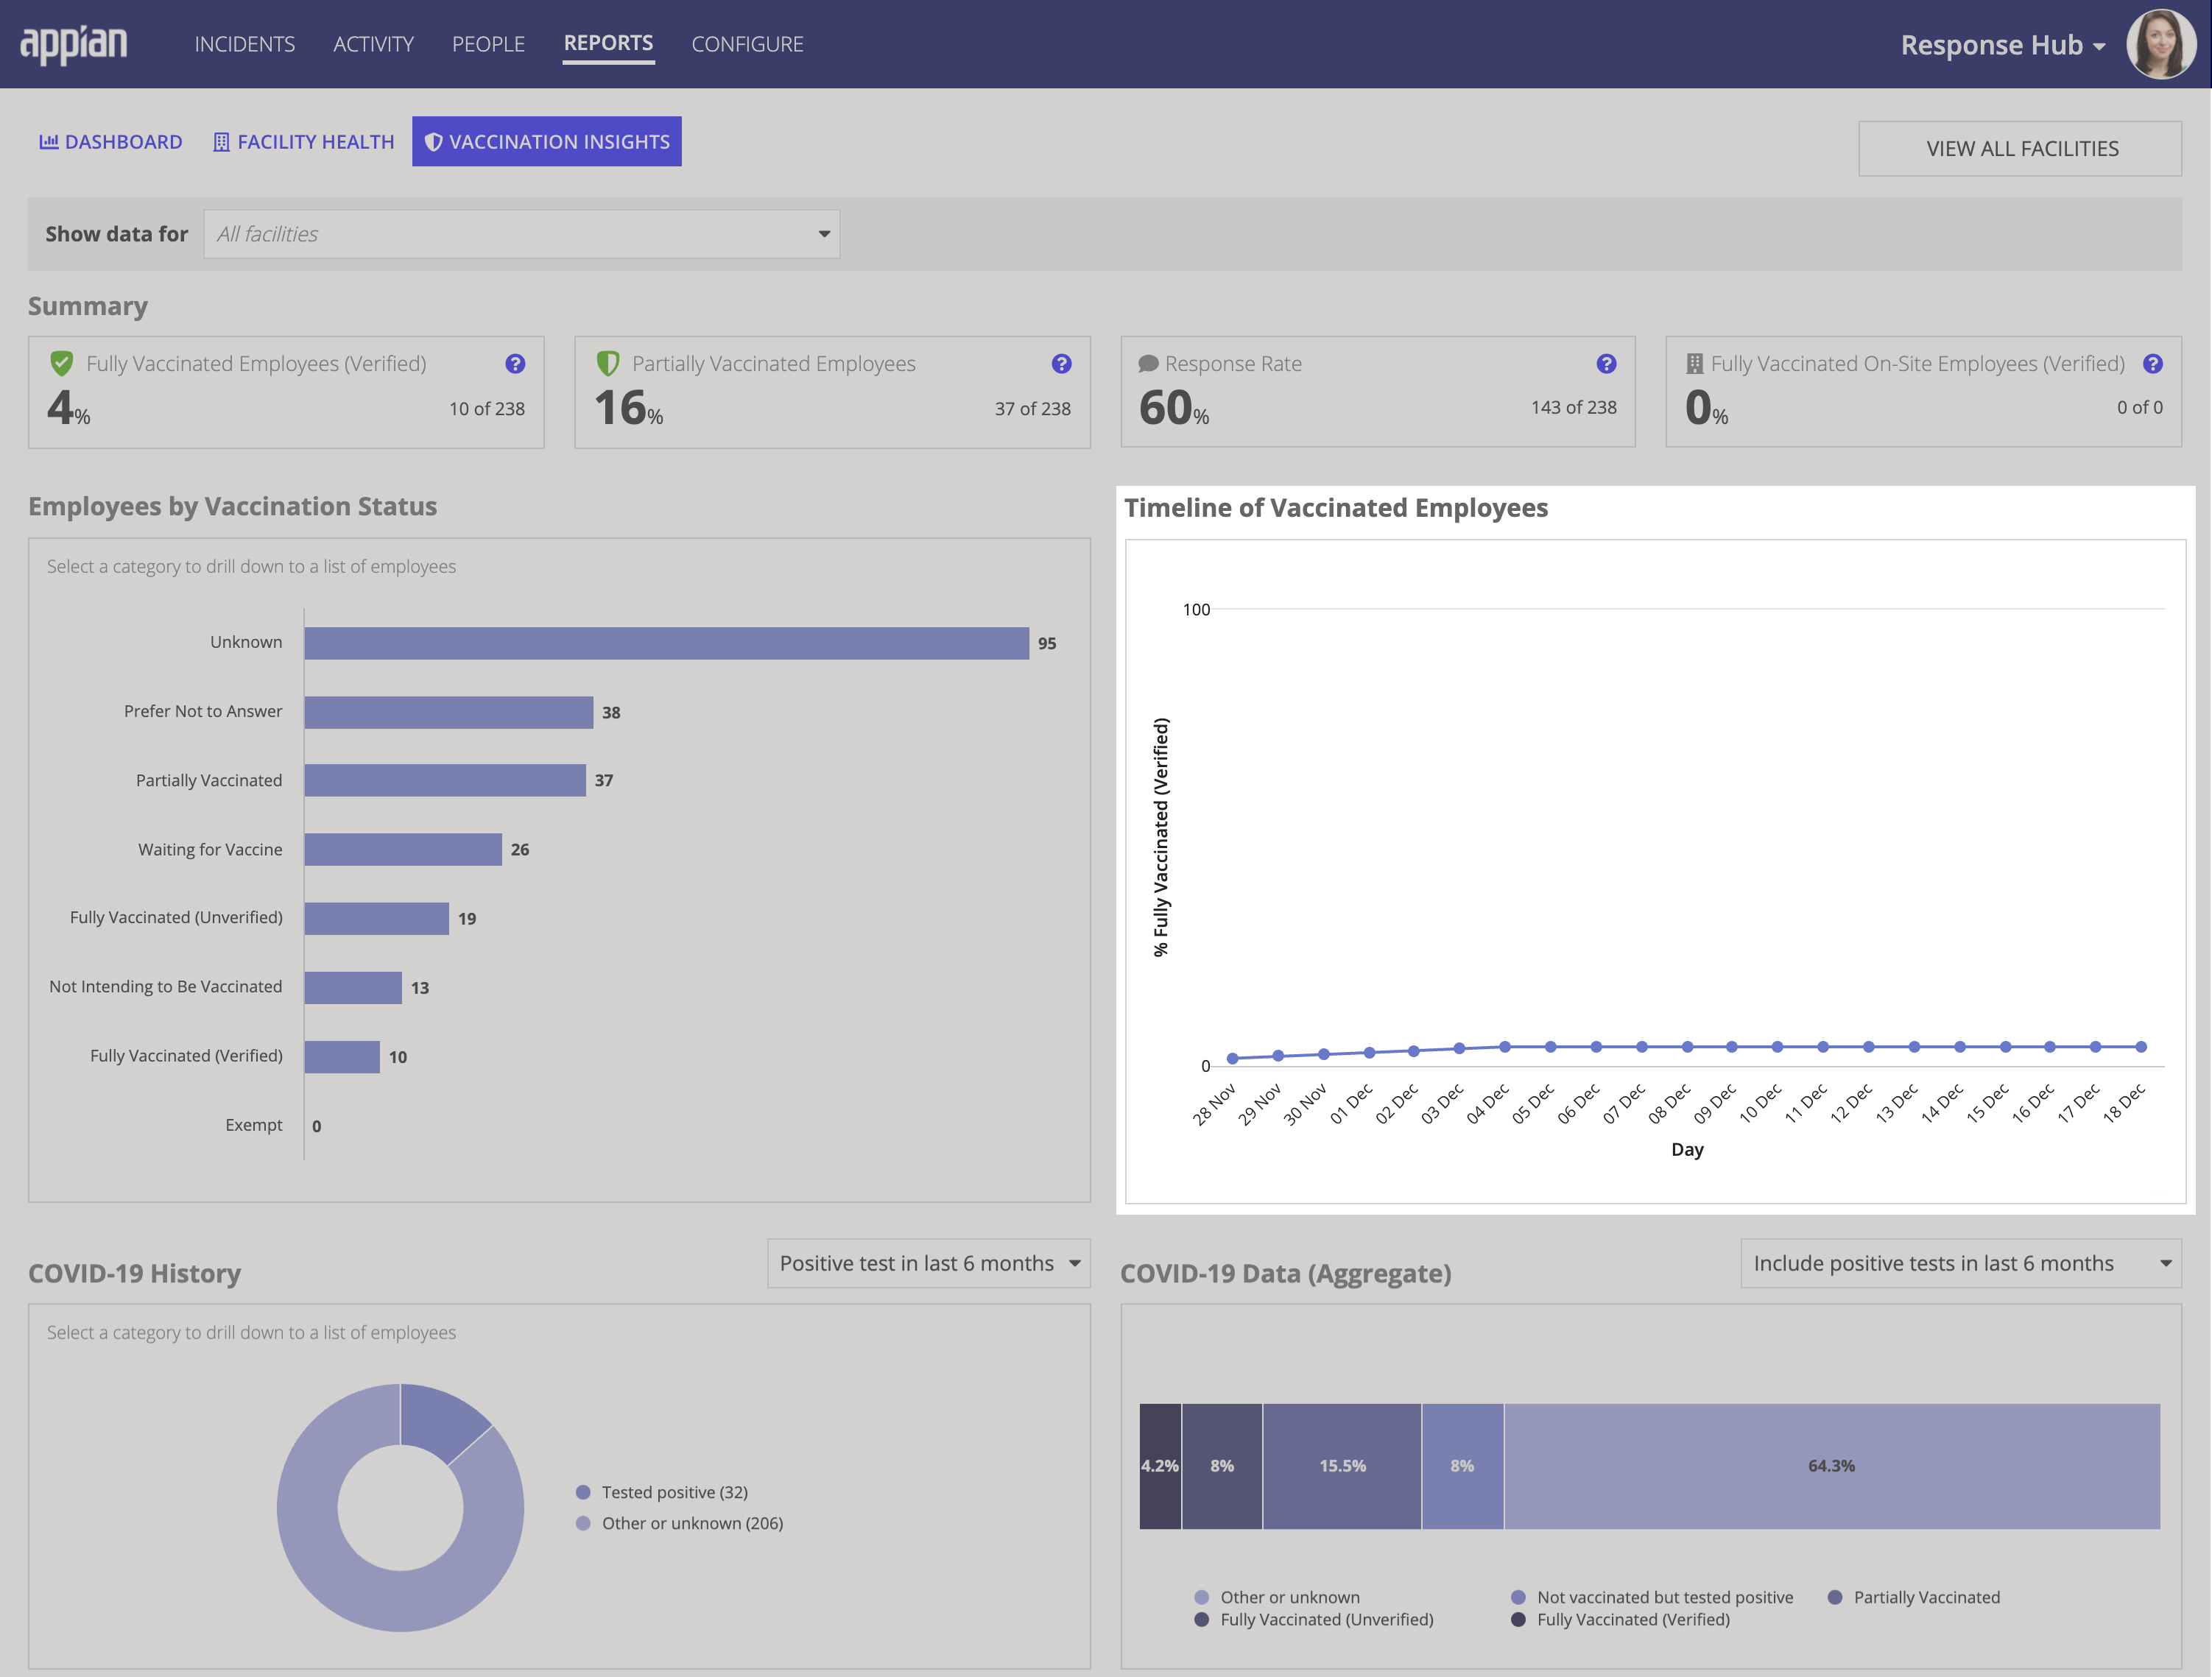Image resolution: width=2212 pixels, height=1677 pixels.
Task: Click the View All Facilities button
Action: coord(2020,148)
